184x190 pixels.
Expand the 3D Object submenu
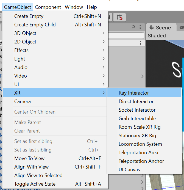pos(55,33)
